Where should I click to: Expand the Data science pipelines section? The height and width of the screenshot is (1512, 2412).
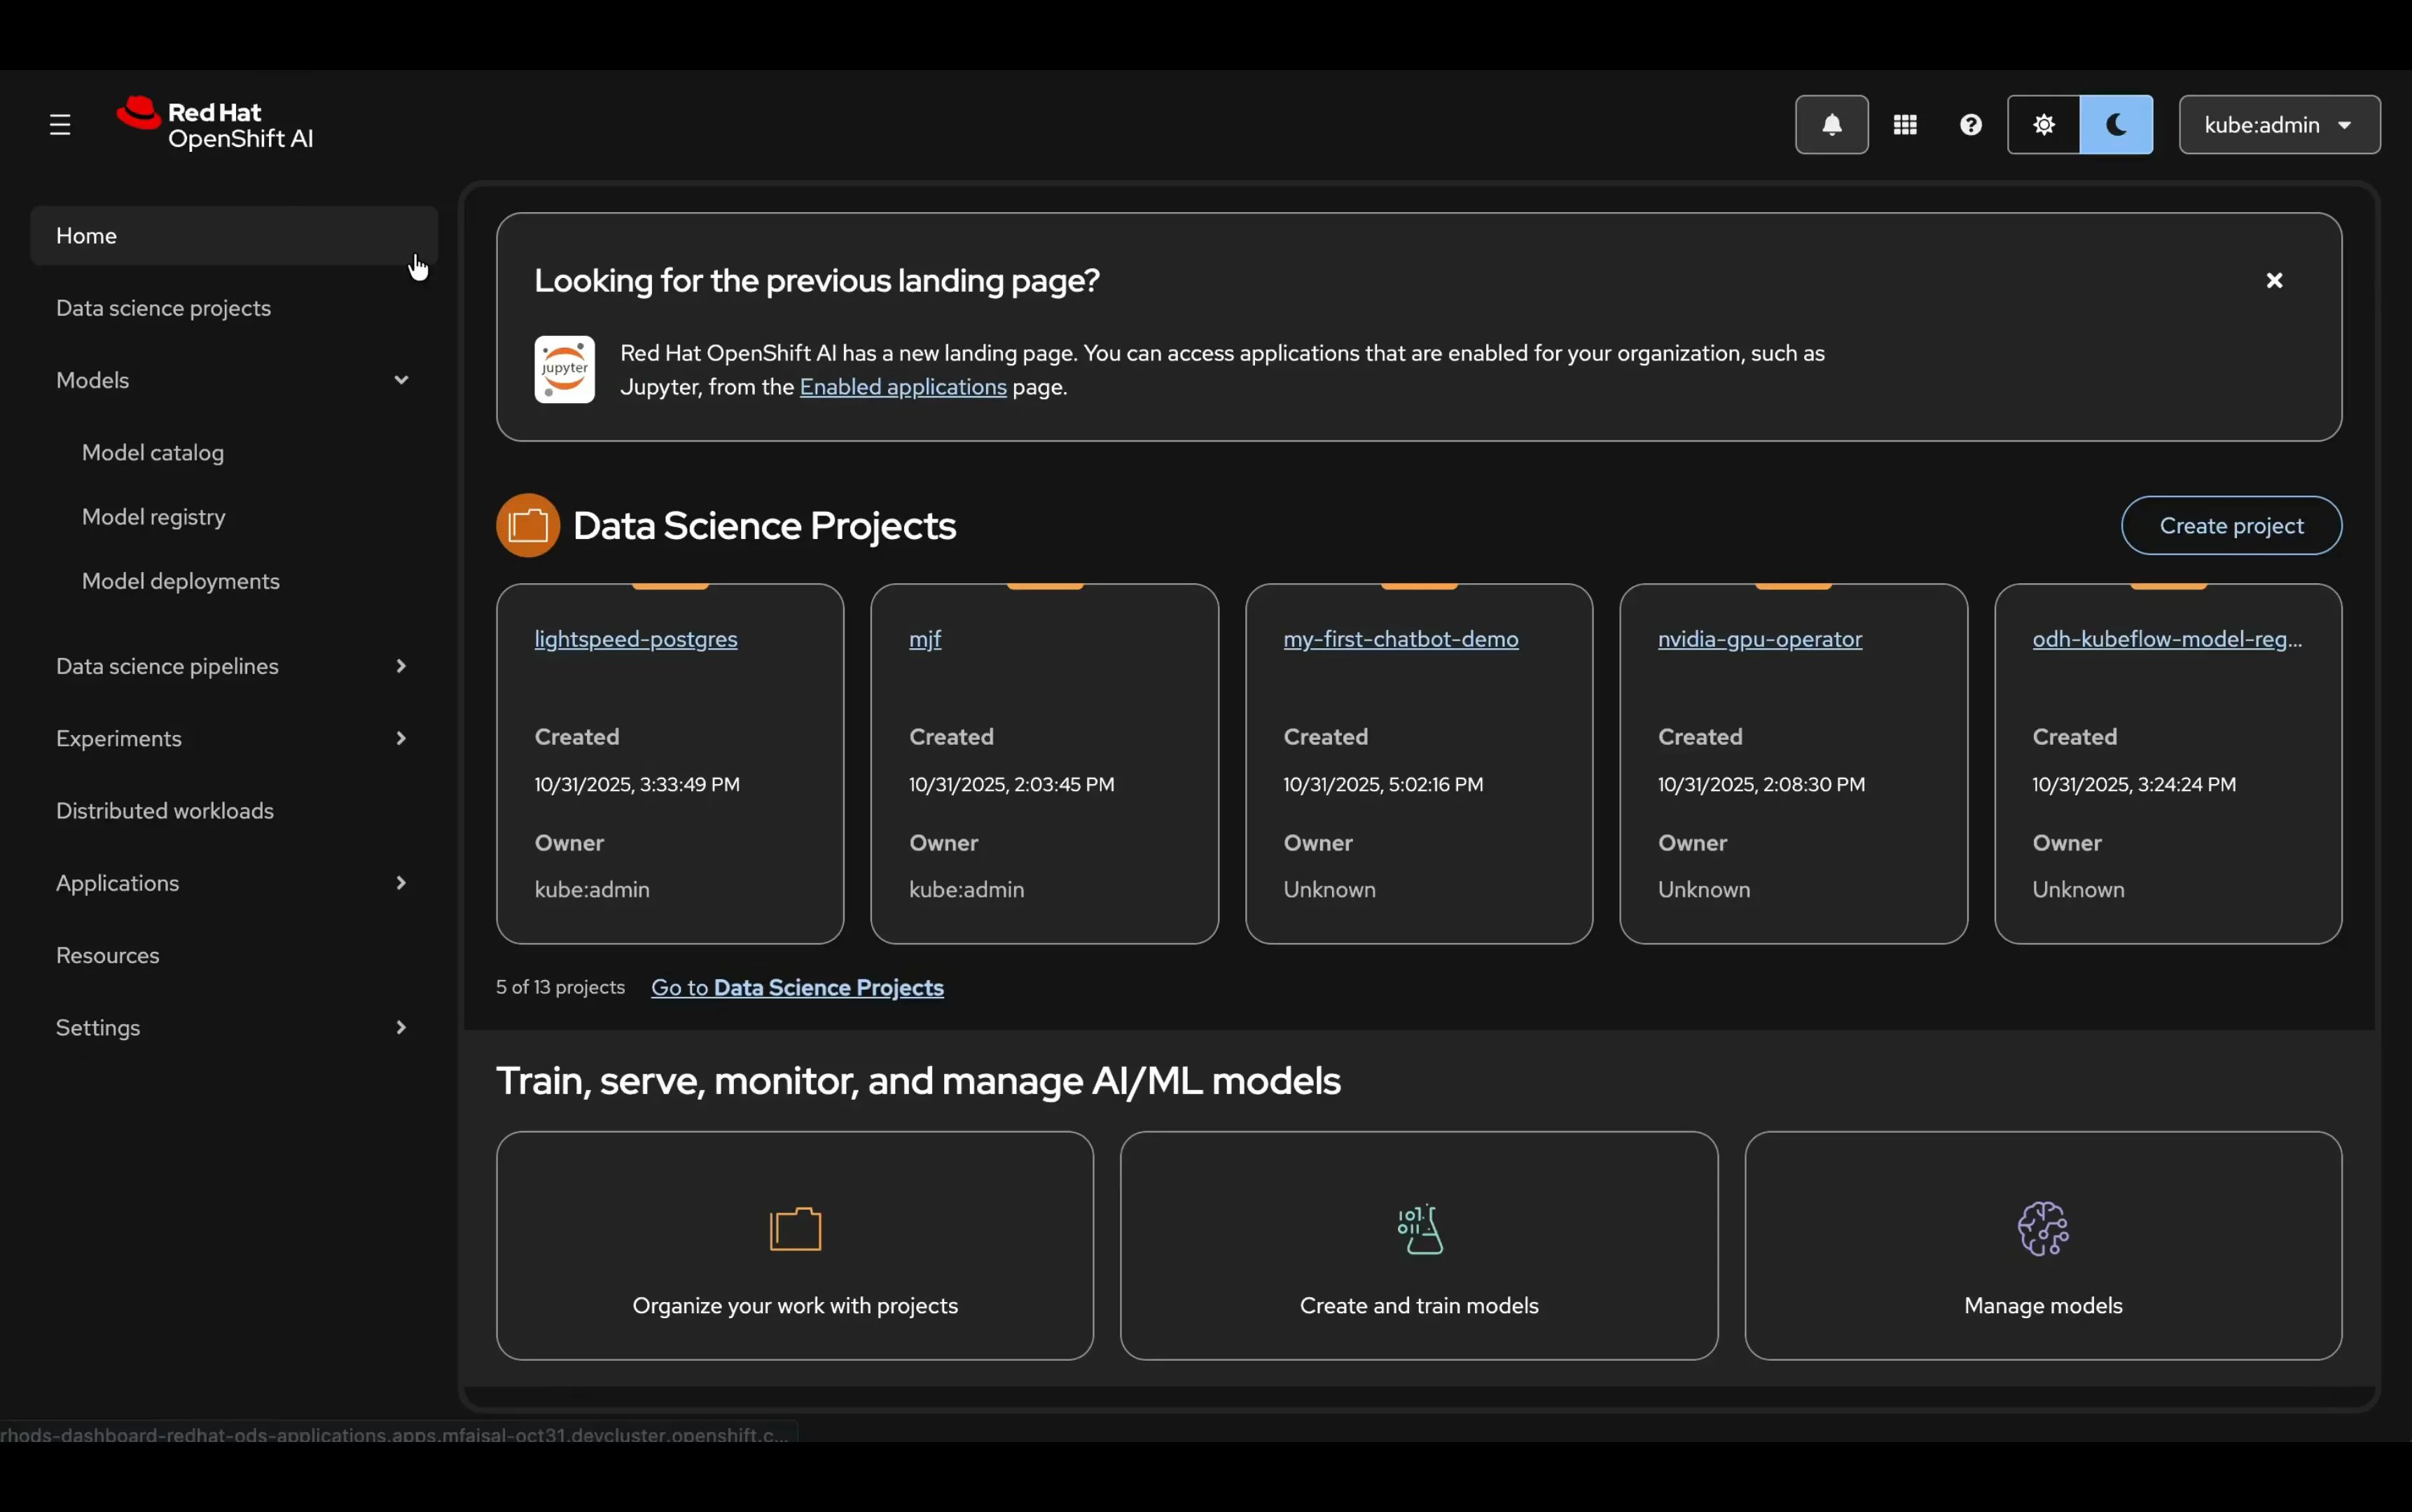click(401, 665)
